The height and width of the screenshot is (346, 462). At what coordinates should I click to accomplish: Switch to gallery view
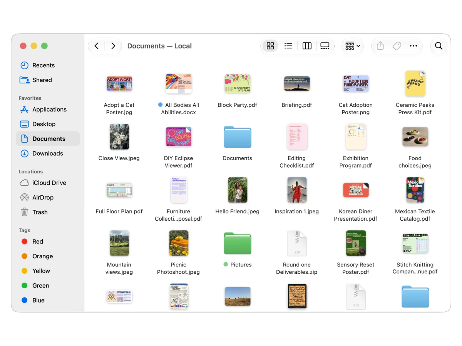pyautogui.click(x=325, y=46)
